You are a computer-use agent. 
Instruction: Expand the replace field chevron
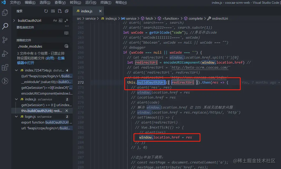[x=14, y=21]
